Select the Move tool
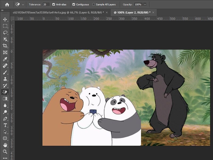 (x=5, y=19)
